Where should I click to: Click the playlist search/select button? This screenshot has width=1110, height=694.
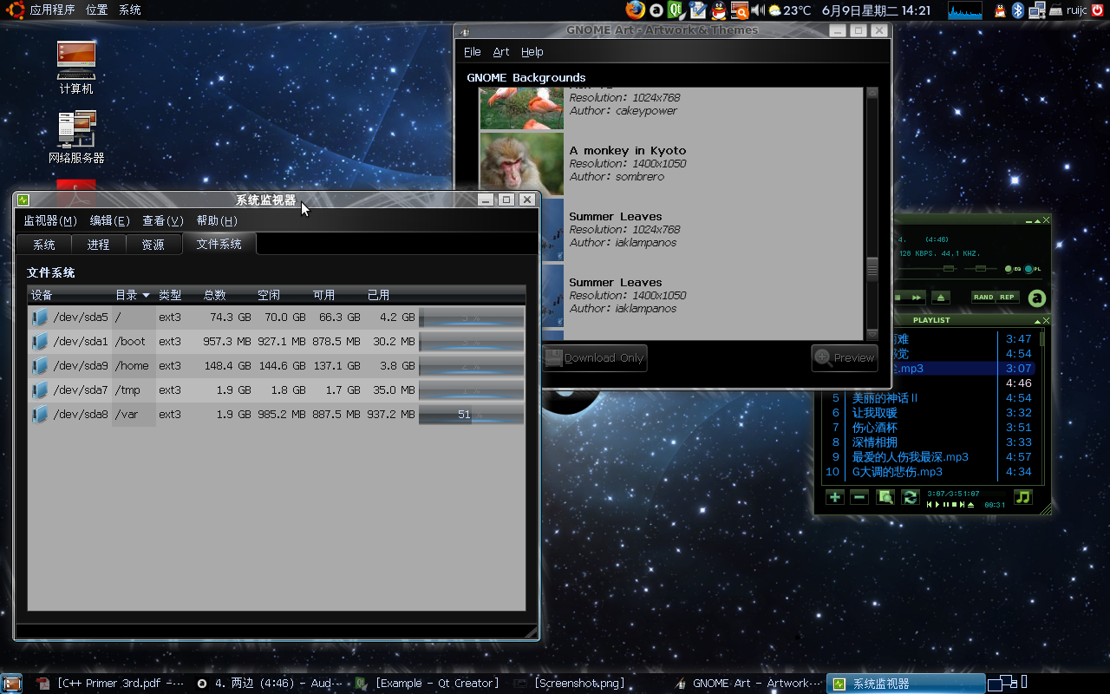coord(885,497)
